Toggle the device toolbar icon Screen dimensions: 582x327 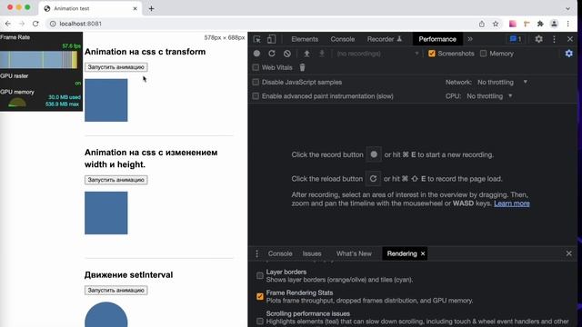[271, 39]
